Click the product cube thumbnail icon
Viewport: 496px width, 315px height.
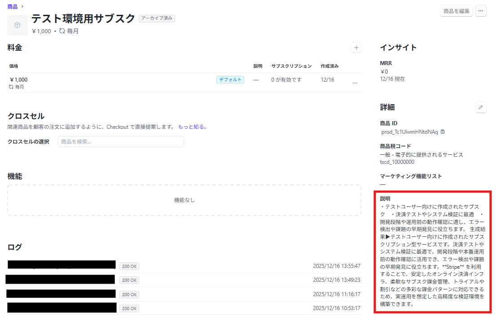click(18, 25)
